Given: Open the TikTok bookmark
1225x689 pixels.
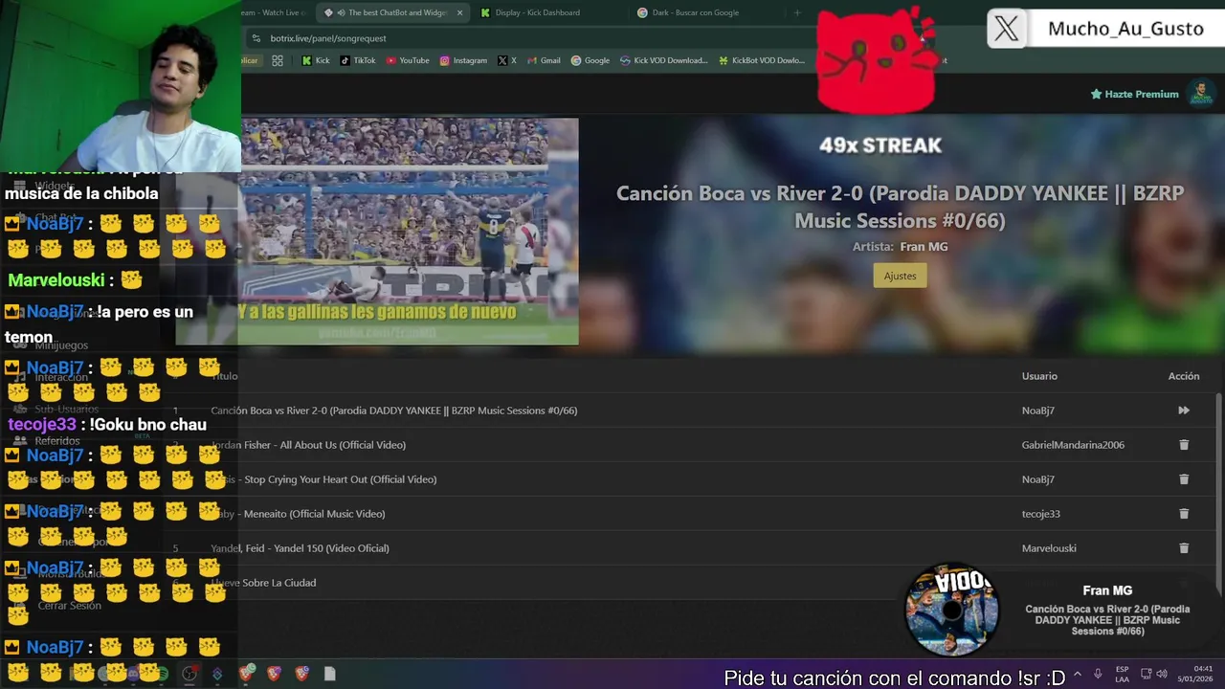Looking at the screenshot, I should point(358,60).
